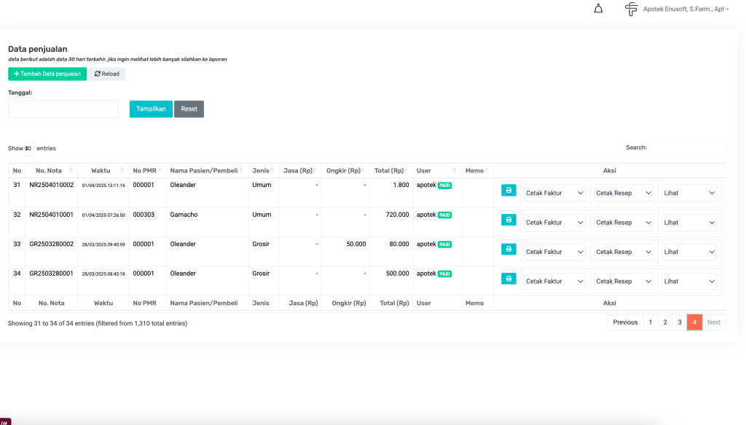Click the Reset filter button
Image resolution: width=746 pixels, height=425 pixels.
189,109
